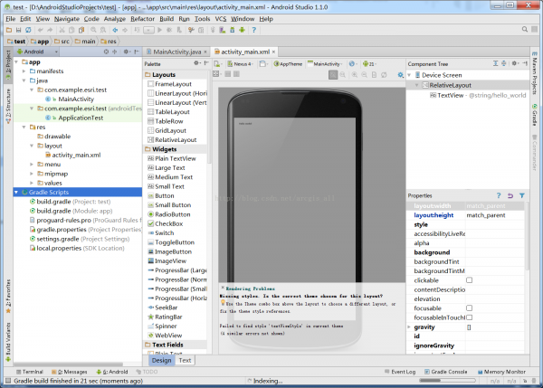
Task: Collapse the Gradle Scripts node
Action: [16, 192]
